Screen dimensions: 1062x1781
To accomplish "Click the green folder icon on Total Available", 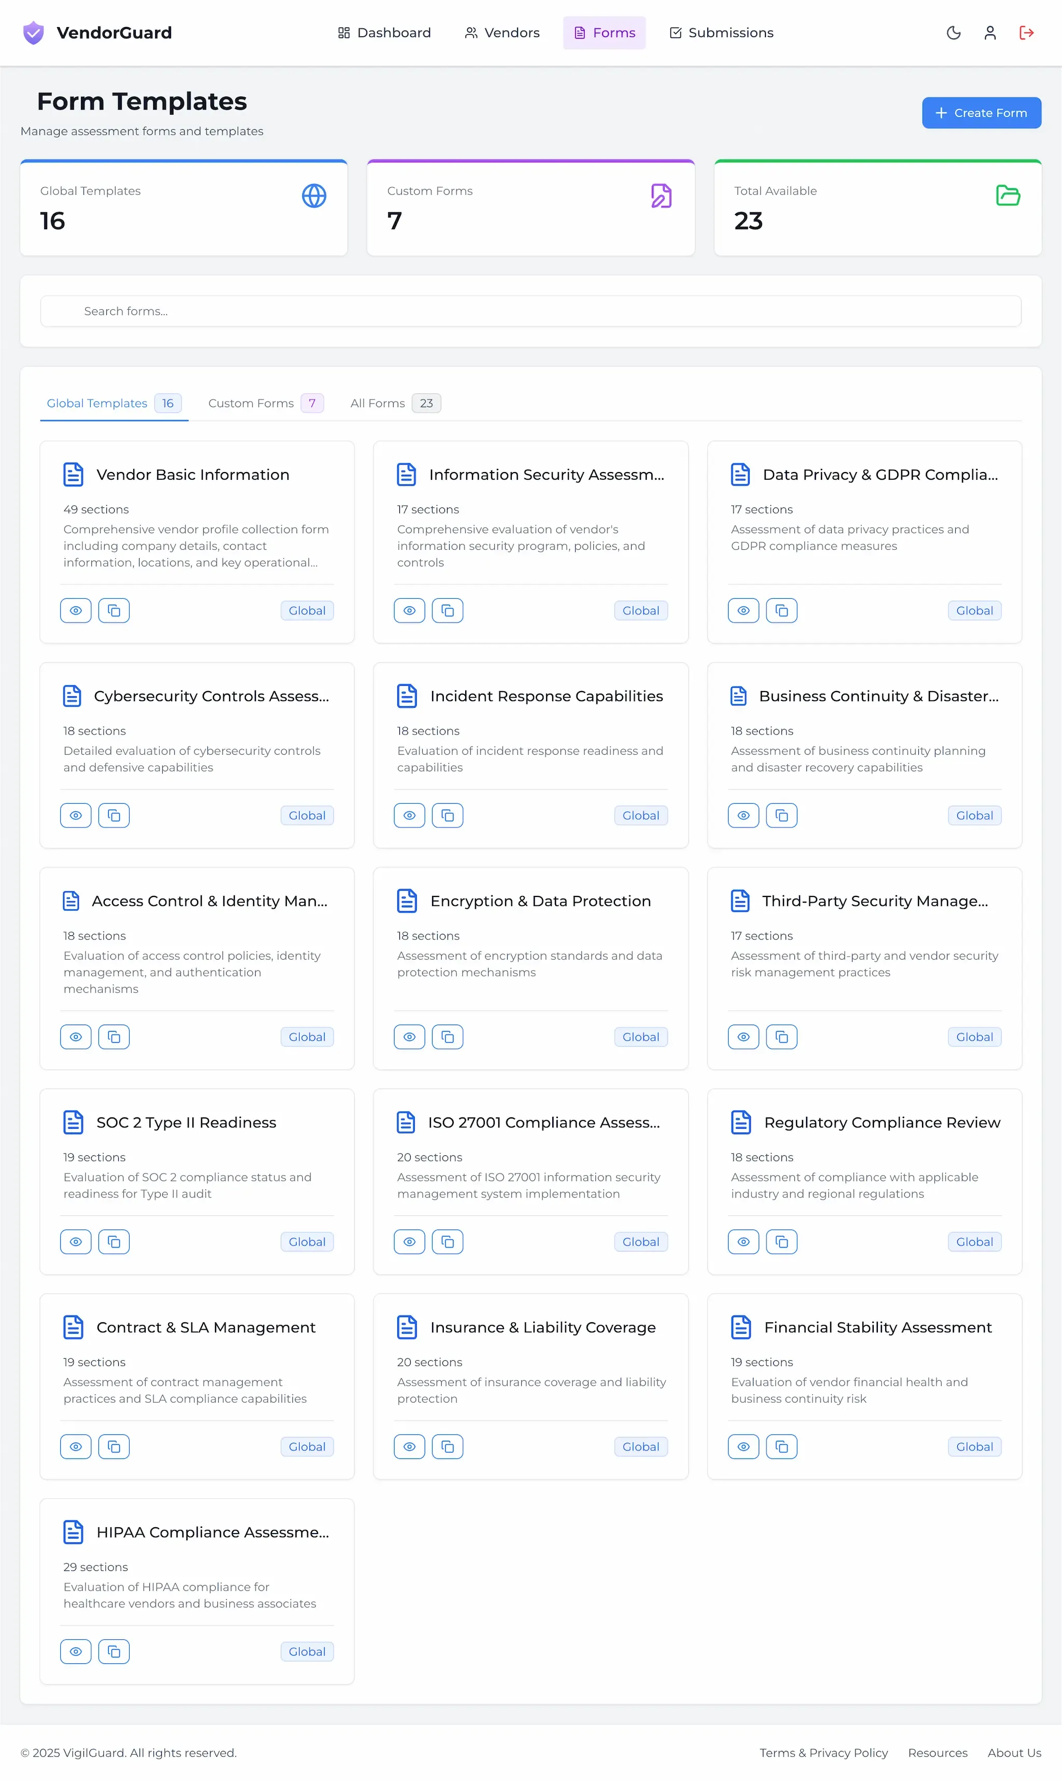I will click(1008, 195).
